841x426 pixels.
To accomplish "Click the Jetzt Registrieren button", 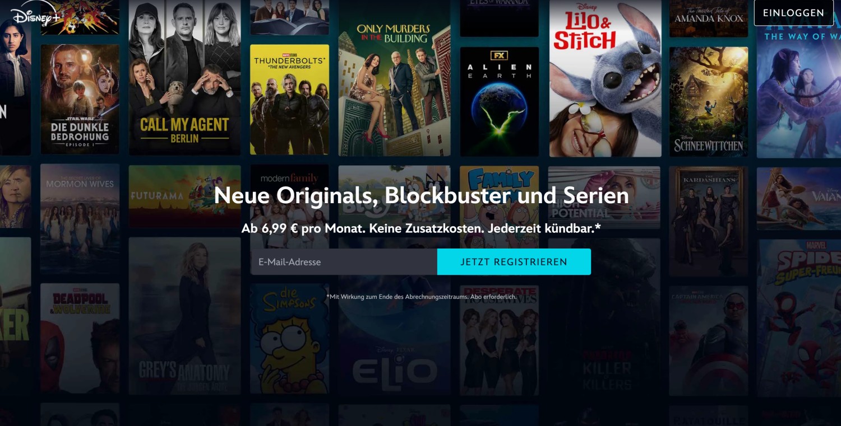I will [514, 261].
